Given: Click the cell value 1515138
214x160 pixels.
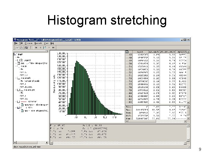Looking at the screenshot, I should coord(143,87).
